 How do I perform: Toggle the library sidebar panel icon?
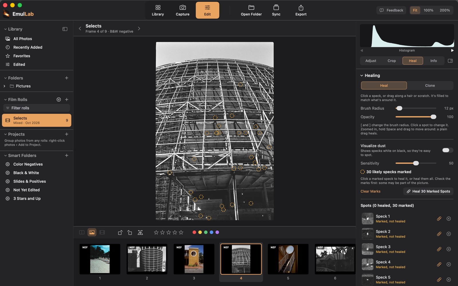pyautogui.click(x=65, y=29)
